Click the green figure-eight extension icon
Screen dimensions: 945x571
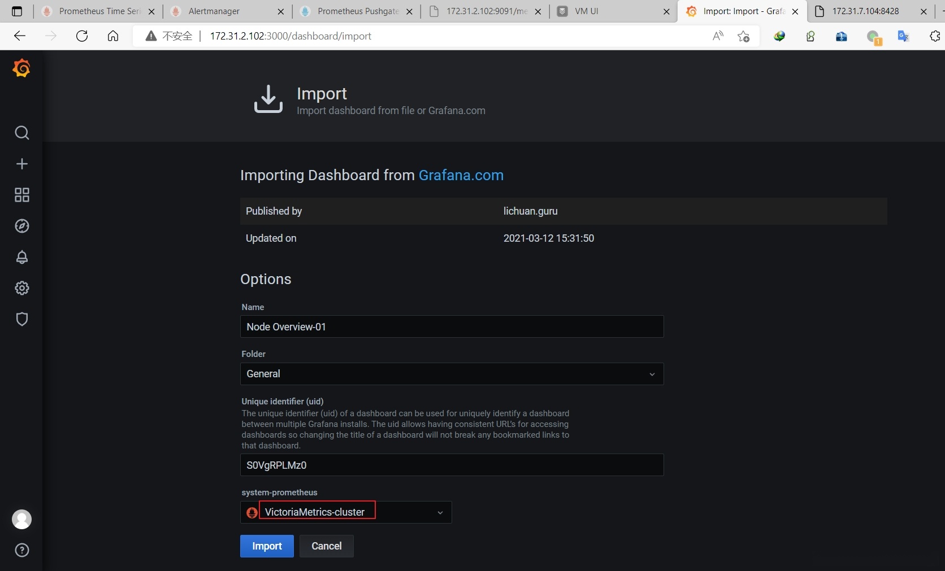pos(810,36)
